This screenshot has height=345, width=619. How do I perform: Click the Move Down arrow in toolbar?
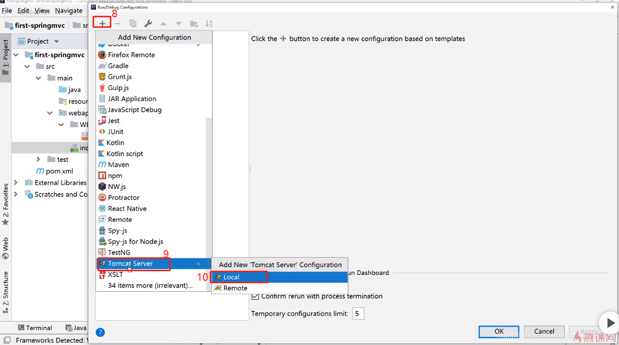[x=179, y=23]
